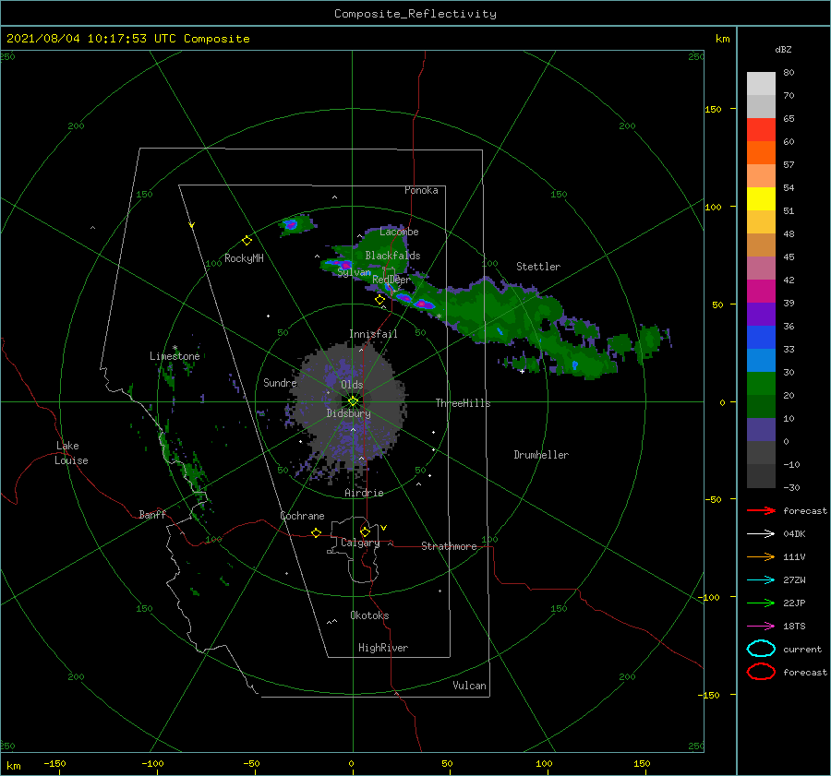Pick the purple swatch between 39 and 36 dBZ
The image size is (831, 776).
click(x=761, y=315)
